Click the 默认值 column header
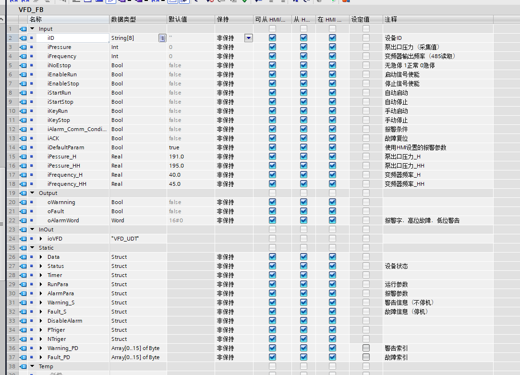The width and height of the screenshot is (520, 375). (x=191, y=20)
